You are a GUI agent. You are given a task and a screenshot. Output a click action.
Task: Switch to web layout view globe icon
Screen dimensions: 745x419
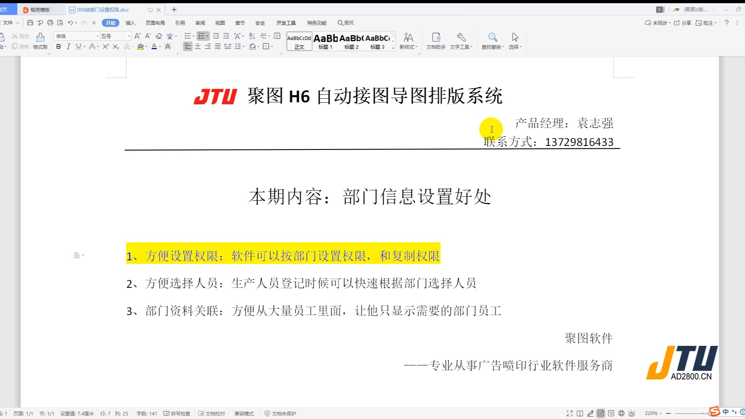[621, 413]
